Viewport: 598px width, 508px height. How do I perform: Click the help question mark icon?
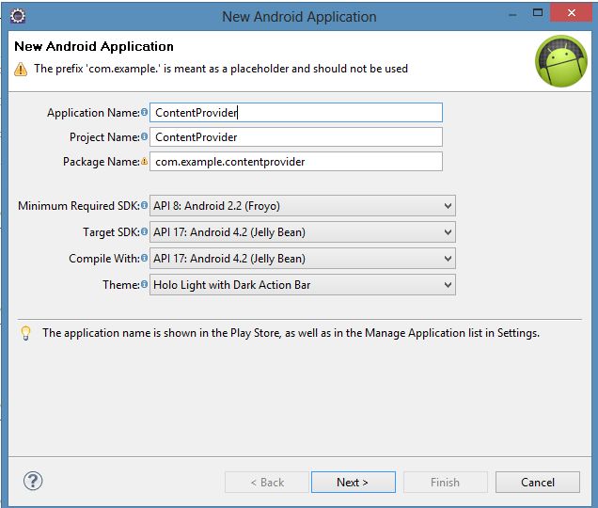click(x=33, y=482)
